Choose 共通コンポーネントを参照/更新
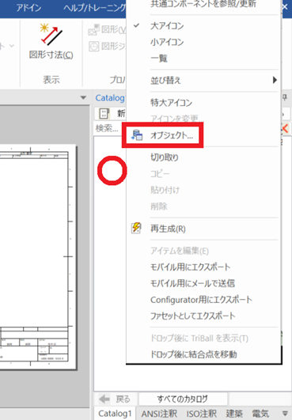Screen dimensions: 292x420 click(203, 4)
